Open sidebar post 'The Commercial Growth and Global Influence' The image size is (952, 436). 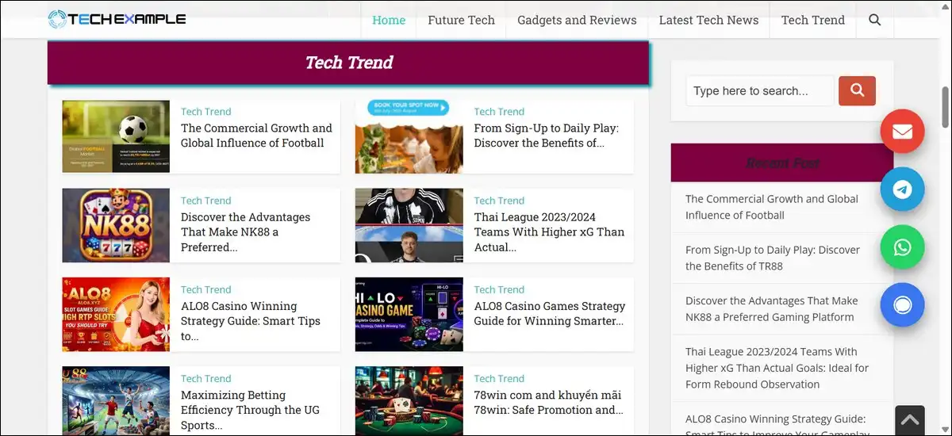click(x=772, y=207)
